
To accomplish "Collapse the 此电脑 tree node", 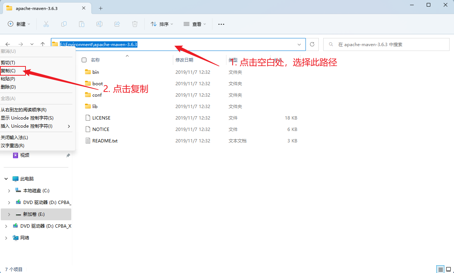I will [x=6, y=179].
